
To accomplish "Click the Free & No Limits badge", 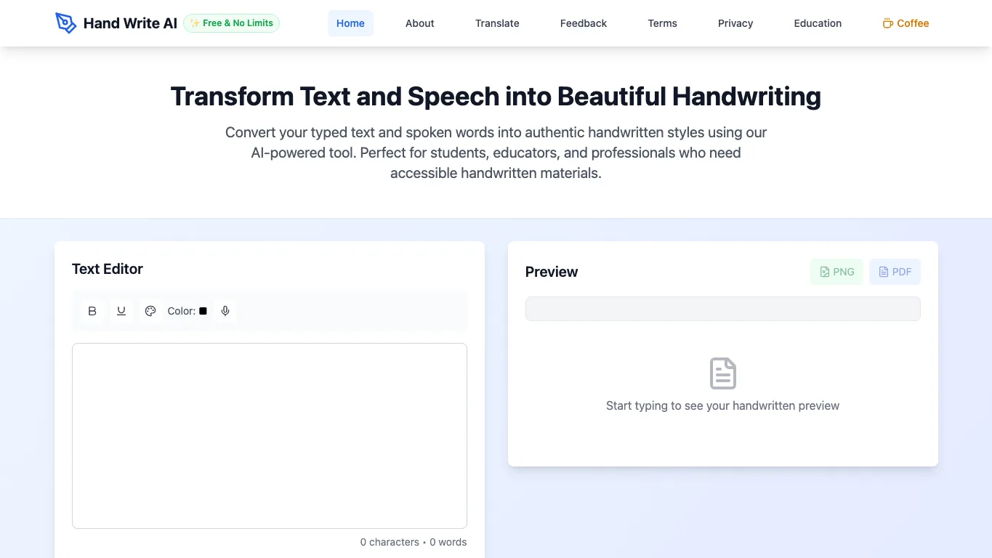I will (x=231, y=23).
